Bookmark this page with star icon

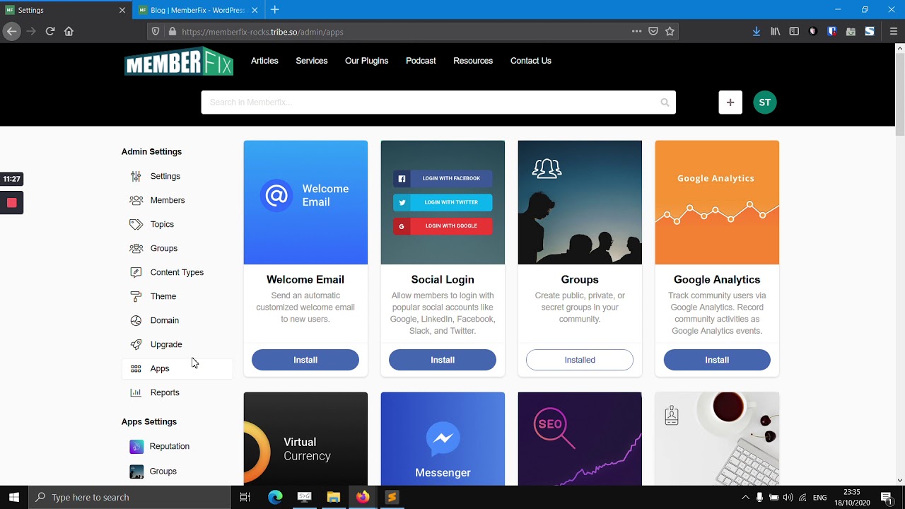670,31
